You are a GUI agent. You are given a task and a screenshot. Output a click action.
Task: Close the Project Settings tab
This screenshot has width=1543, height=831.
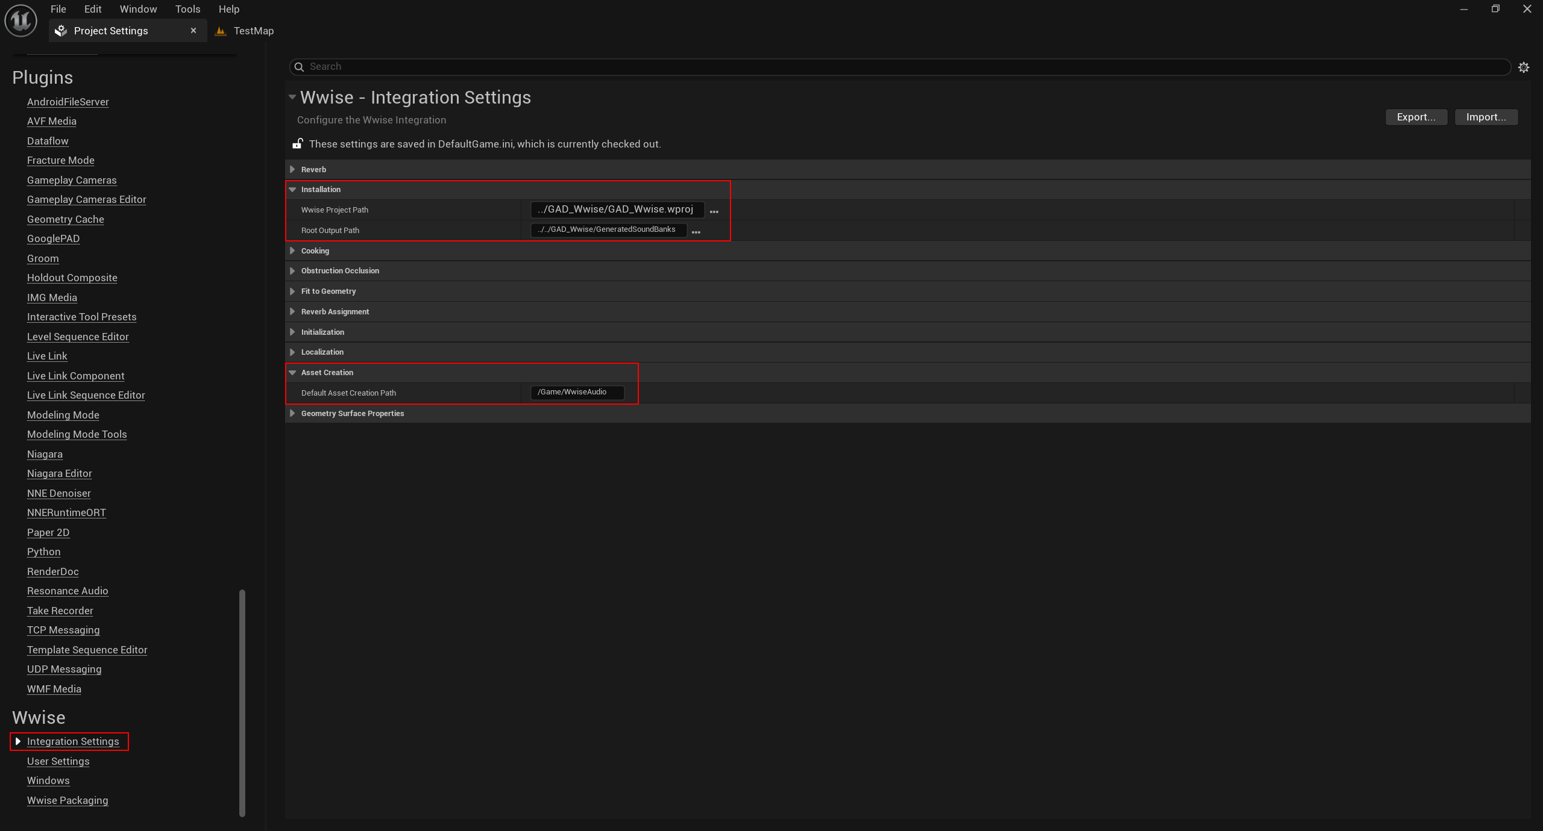coord(193,31)
